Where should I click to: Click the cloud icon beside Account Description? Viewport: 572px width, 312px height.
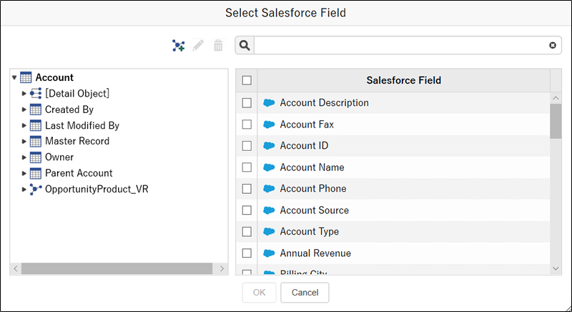coord(269,103)
